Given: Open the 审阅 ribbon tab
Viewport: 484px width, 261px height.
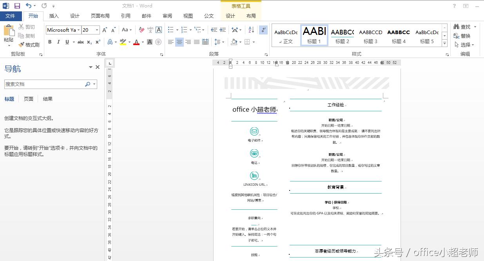Looking at the screenshot, I should (x=167, y=16).
